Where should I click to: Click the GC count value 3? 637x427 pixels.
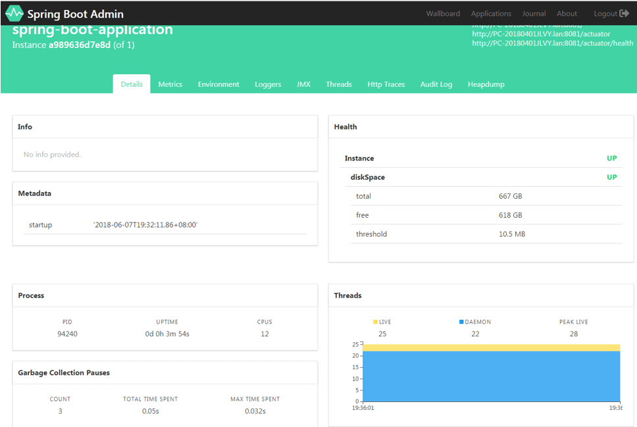pyautogui.click(x=60, y=411)
